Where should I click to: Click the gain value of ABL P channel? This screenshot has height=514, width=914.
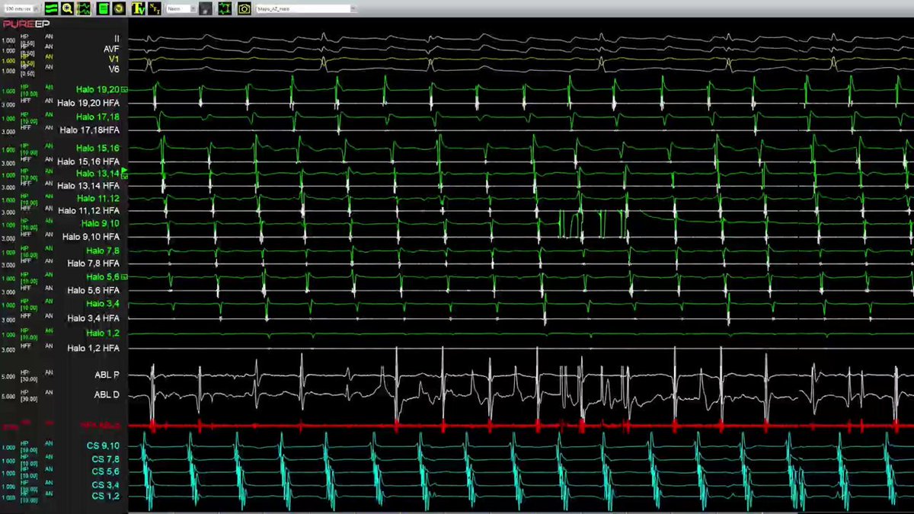click(x=8, y=376)
